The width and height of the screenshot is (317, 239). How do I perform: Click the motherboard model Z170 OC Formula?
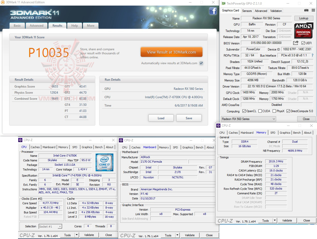pos(164,162)
